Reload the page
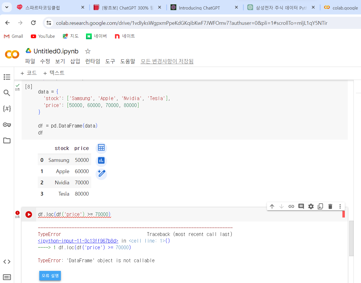This screenshot has height=283, width=361. coord(33,23)
